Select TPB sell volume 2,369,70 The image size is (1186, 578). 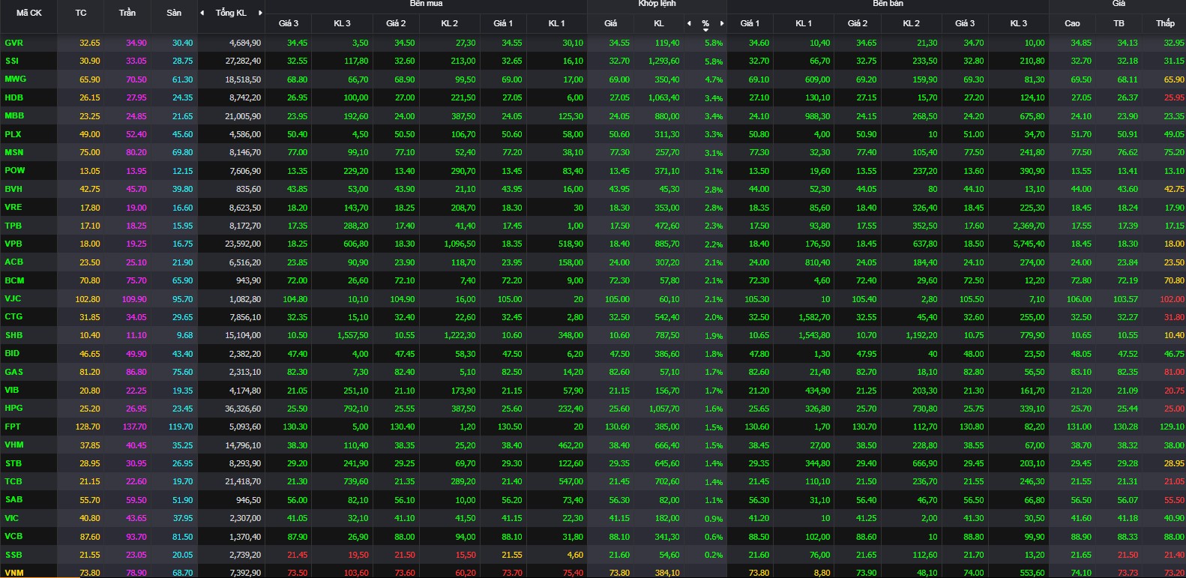[x=1029, y=226]
